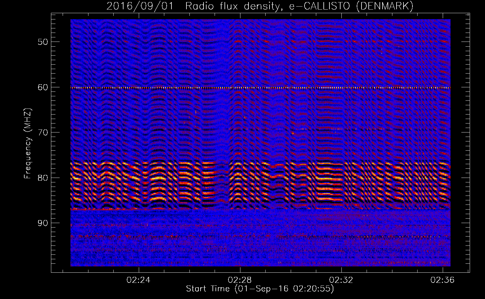Click the frequency tick label "60"
Screen dimensions: 485x299
pos(43,87)
